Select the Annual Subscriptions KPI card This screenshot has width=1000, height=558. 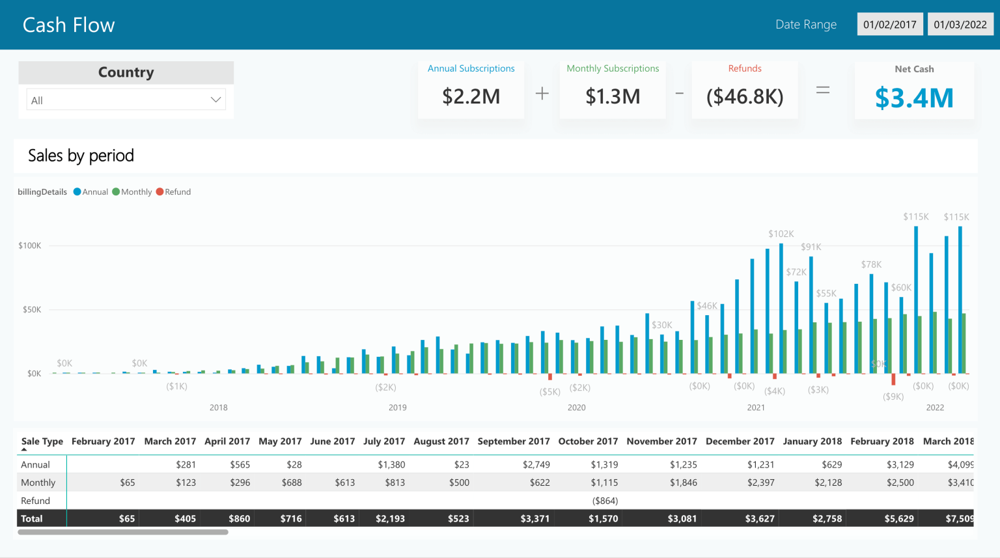471,89
